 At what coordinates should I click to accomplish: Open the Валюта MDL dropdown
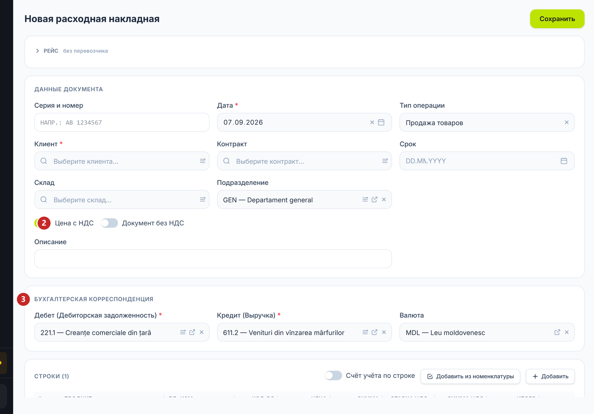click(x=487, y=332)
